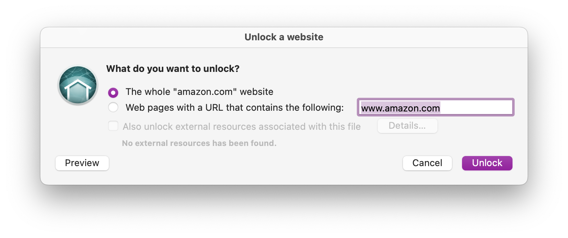Click the label The whole "amazon.com" website
This screenshot has width=568, height=238.
pos(199,92)
